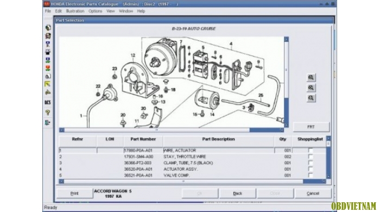The height and width of the screenshot is (212, 380).
Task: Enable shopping list checkbox for VALVE COMP.
Action: (x=311, y=175)
